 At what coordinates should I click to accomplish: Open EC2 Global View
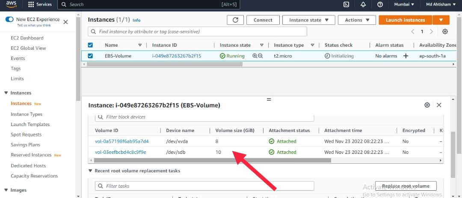pos(28,48)
